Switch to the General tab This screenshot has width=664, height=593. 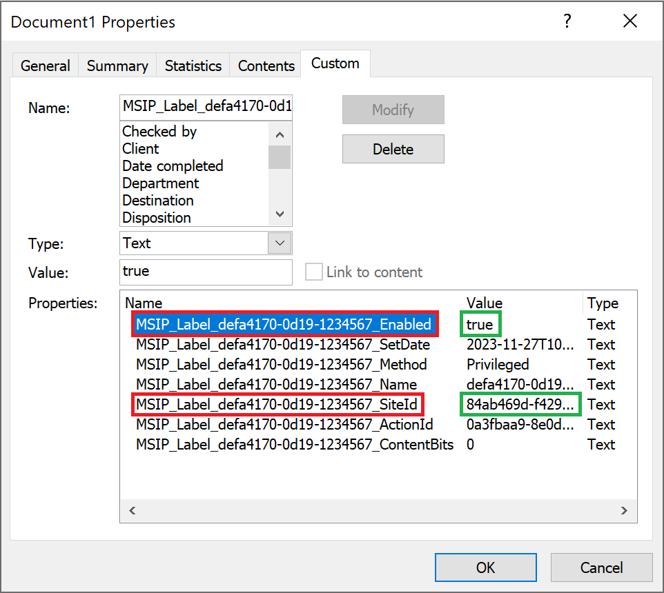coord(45,65)
